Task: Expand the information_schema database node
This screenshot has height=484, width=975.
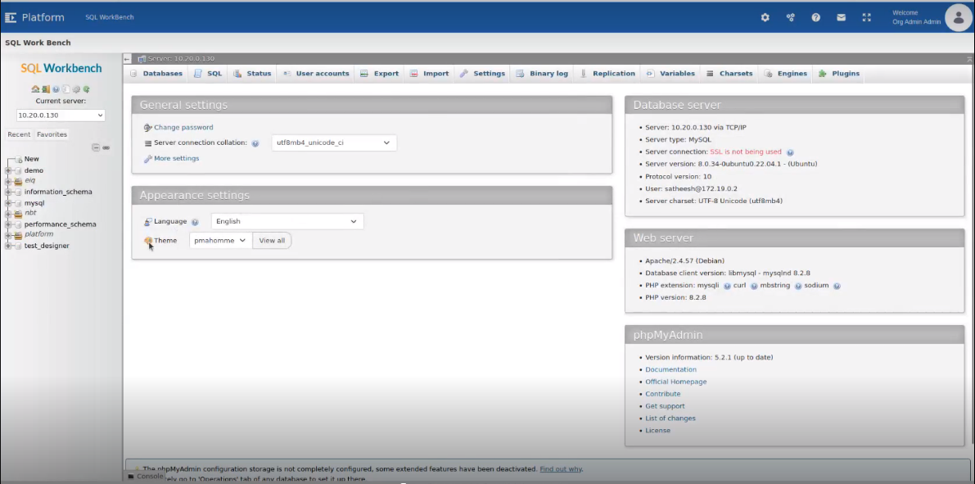Action: (9, 192)
